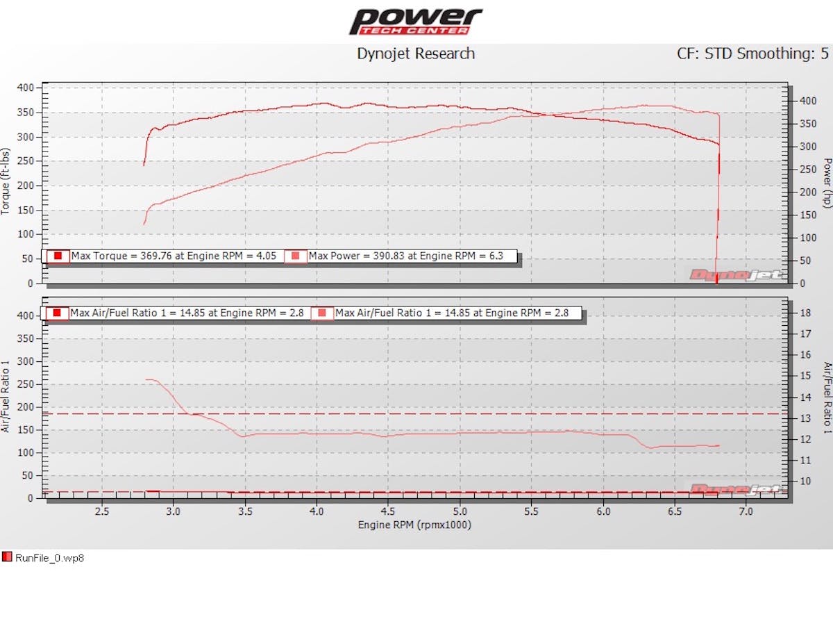833x633 pixels.
Task: Click the Dynojet watermark in the torque graph
Action: click(x=734, y=274)
